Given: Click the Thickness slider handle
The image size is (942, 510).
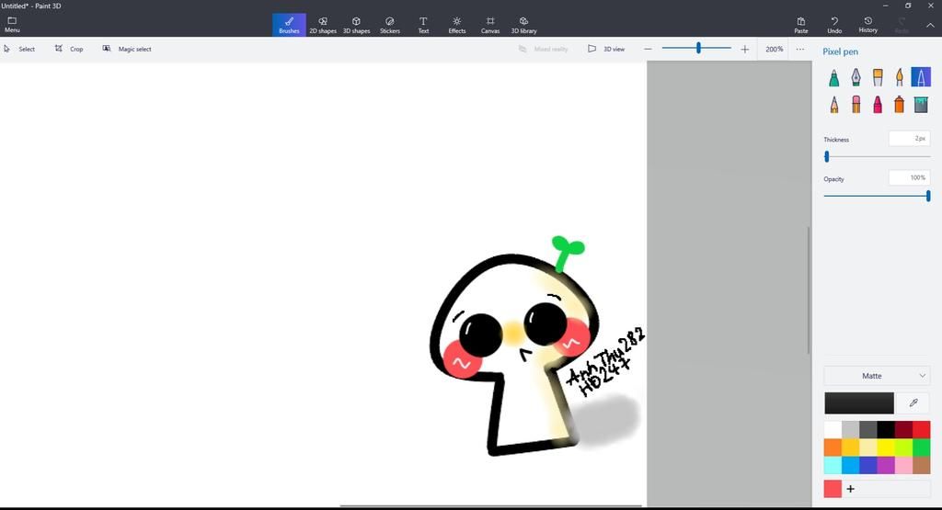Looking at the screenshot, I should (827, 156).
